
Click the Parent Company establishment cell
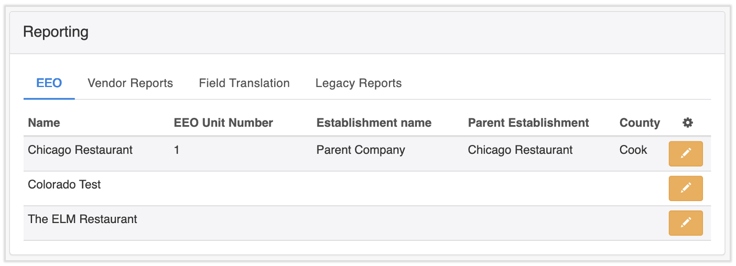point(361,150)
